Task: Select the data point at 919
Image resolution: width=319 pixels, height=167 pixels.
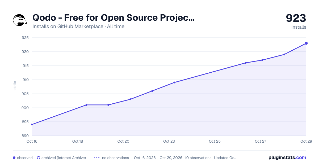Action: click(284, 55)
